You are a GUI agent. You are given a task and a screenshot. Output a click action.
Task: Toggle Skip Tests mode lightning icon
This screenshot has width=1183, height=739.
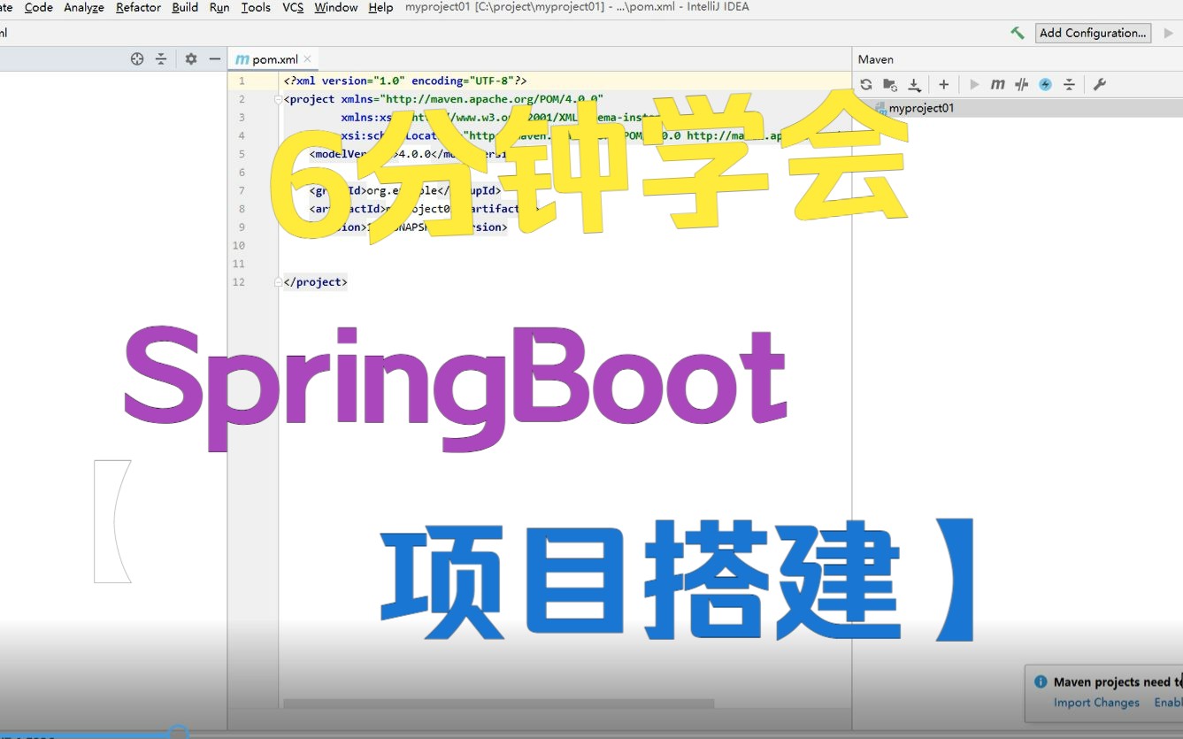coord(1045,85)
